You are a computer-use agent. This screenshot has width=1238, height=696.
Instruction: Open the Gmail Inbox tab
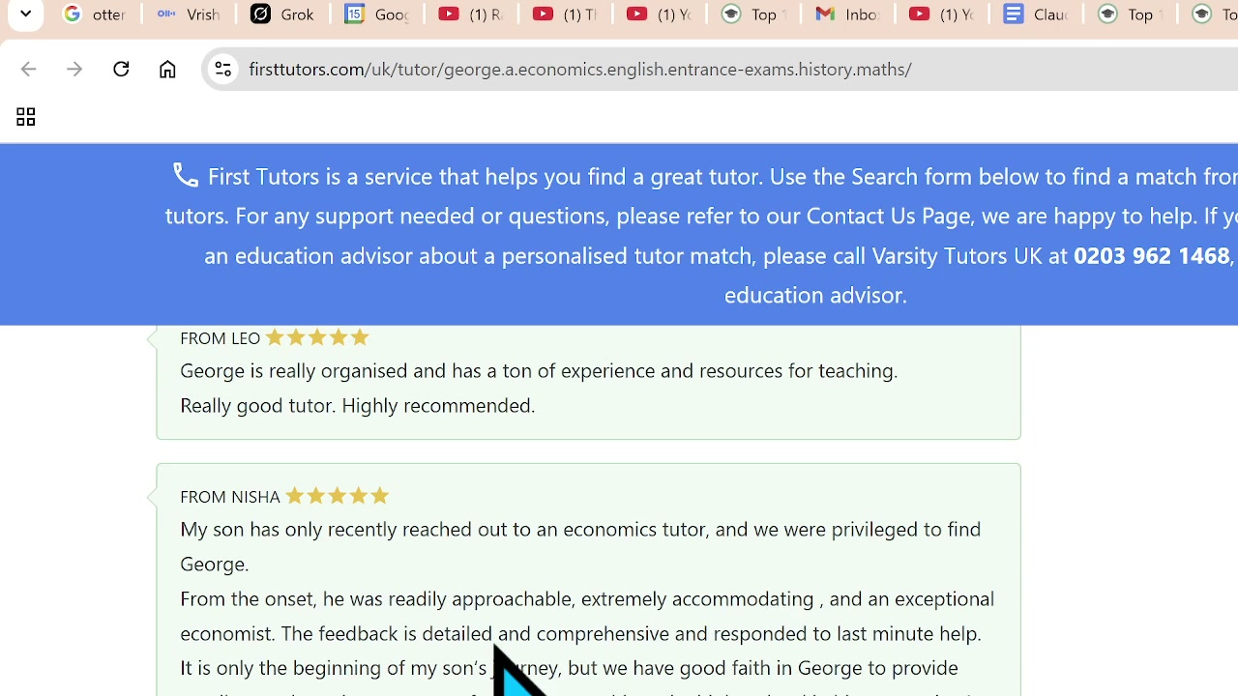(847, 14)
